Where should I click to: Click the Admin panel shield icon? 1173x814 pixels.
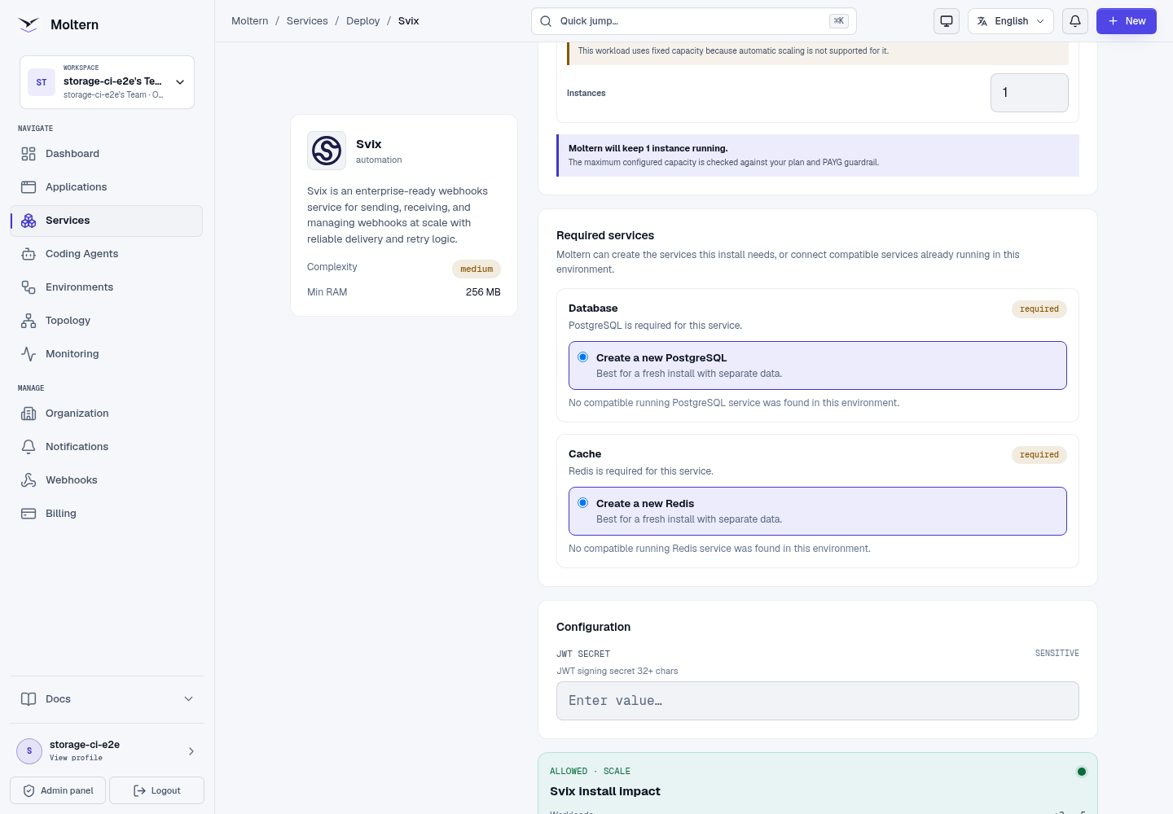[x=29, y=790]
